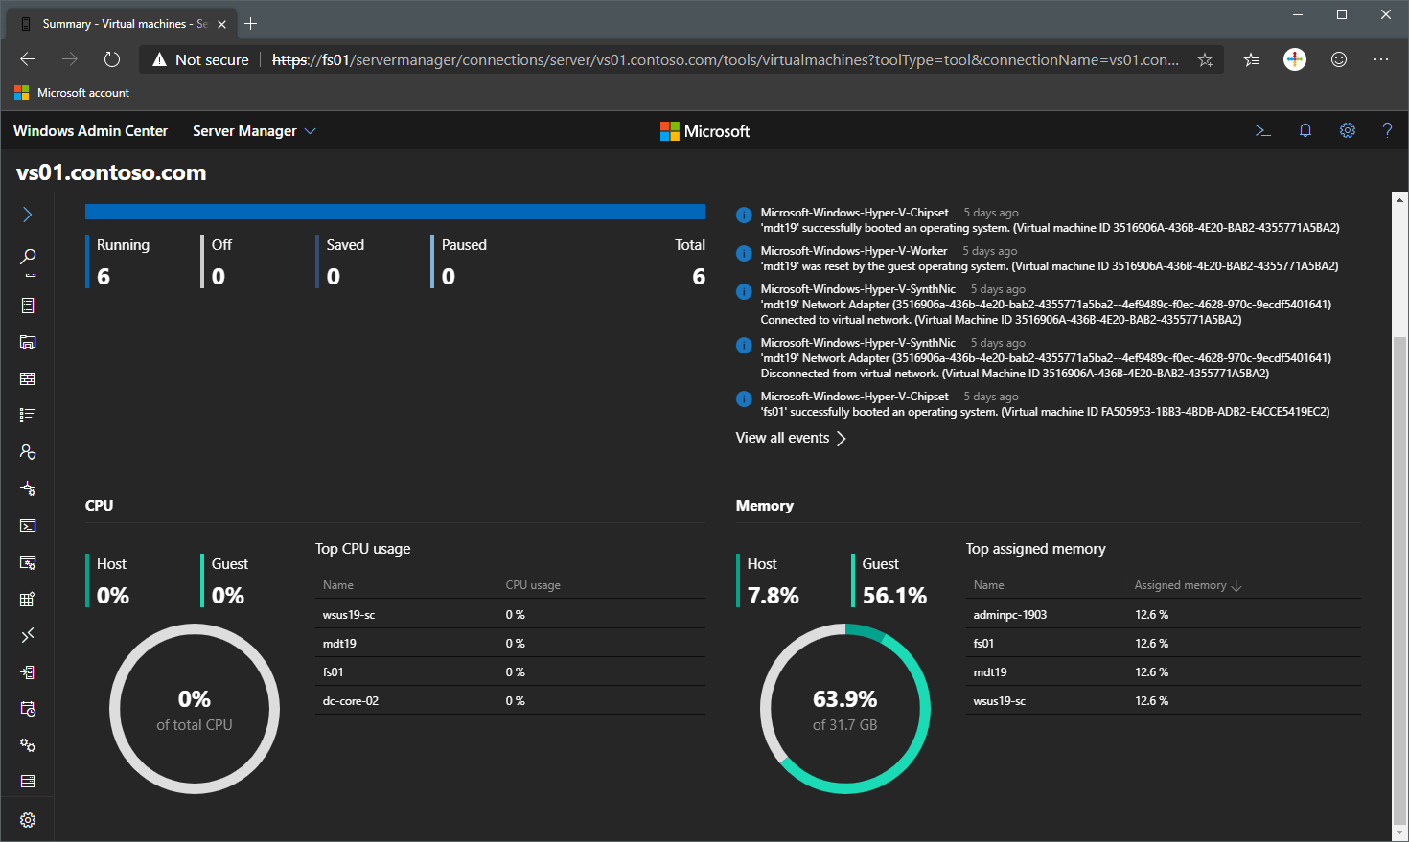Click the search tools magnifier in sidebar
The height and width of the screenshot is (842, 1409).
tap(28, 257)
